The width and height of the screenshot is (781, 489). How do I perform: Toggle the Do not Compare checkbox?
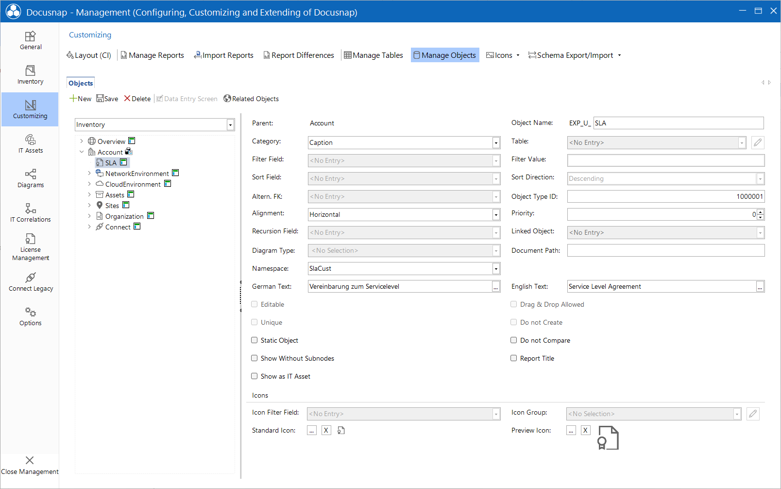(x=513, y=340)
